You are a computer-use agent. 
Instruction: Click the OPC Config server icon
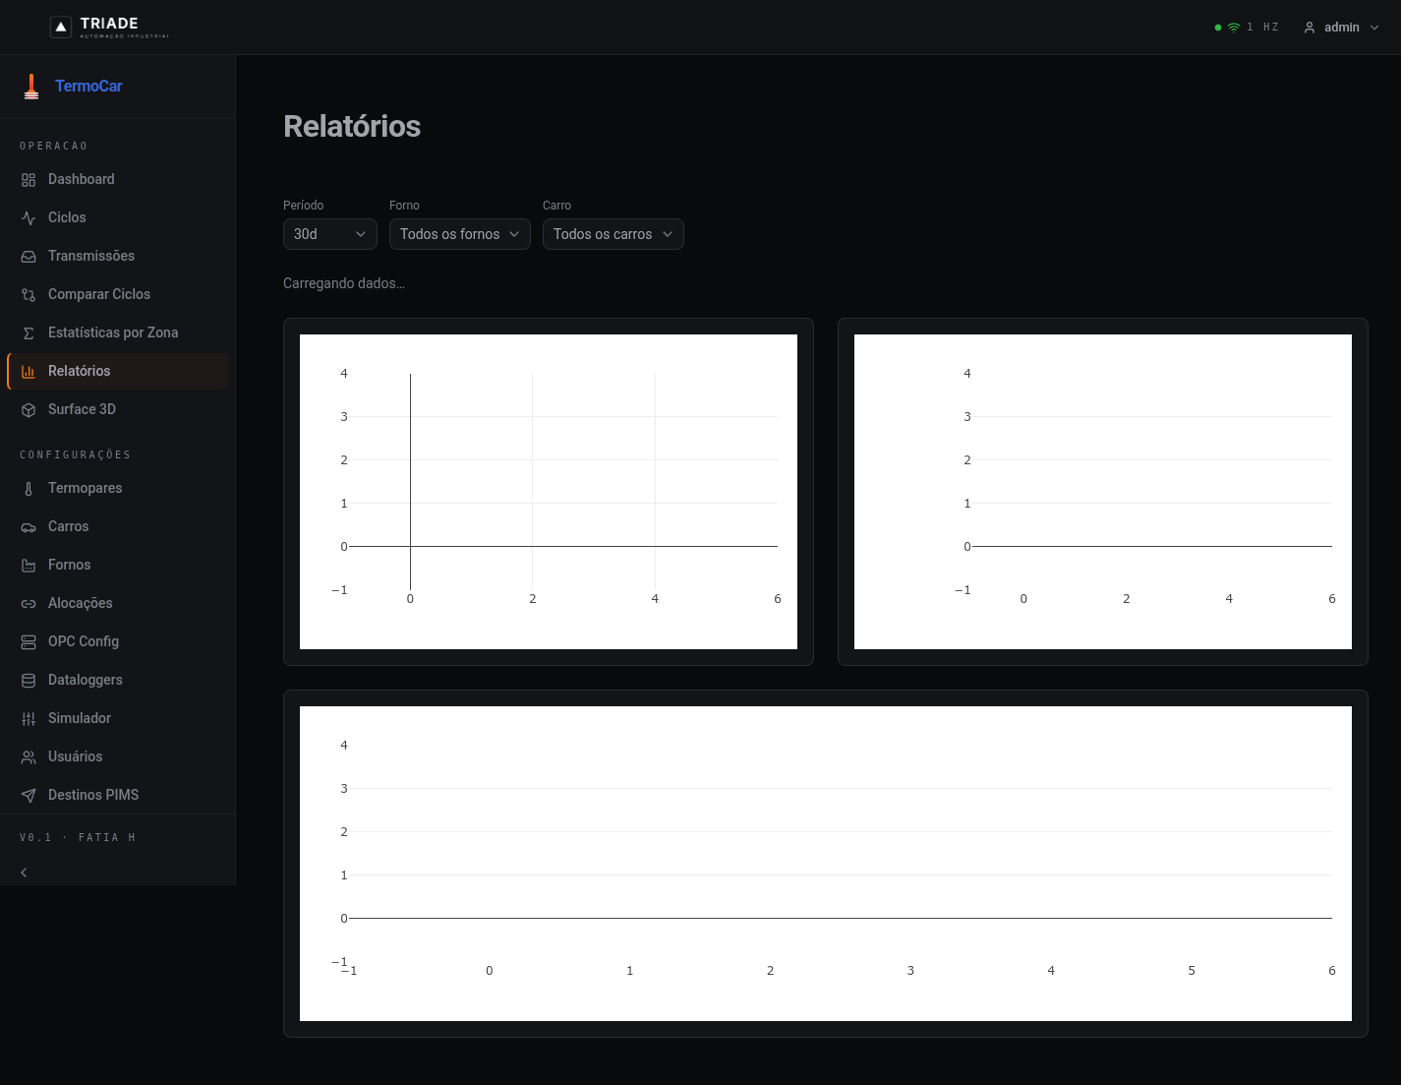click(29, 642)
